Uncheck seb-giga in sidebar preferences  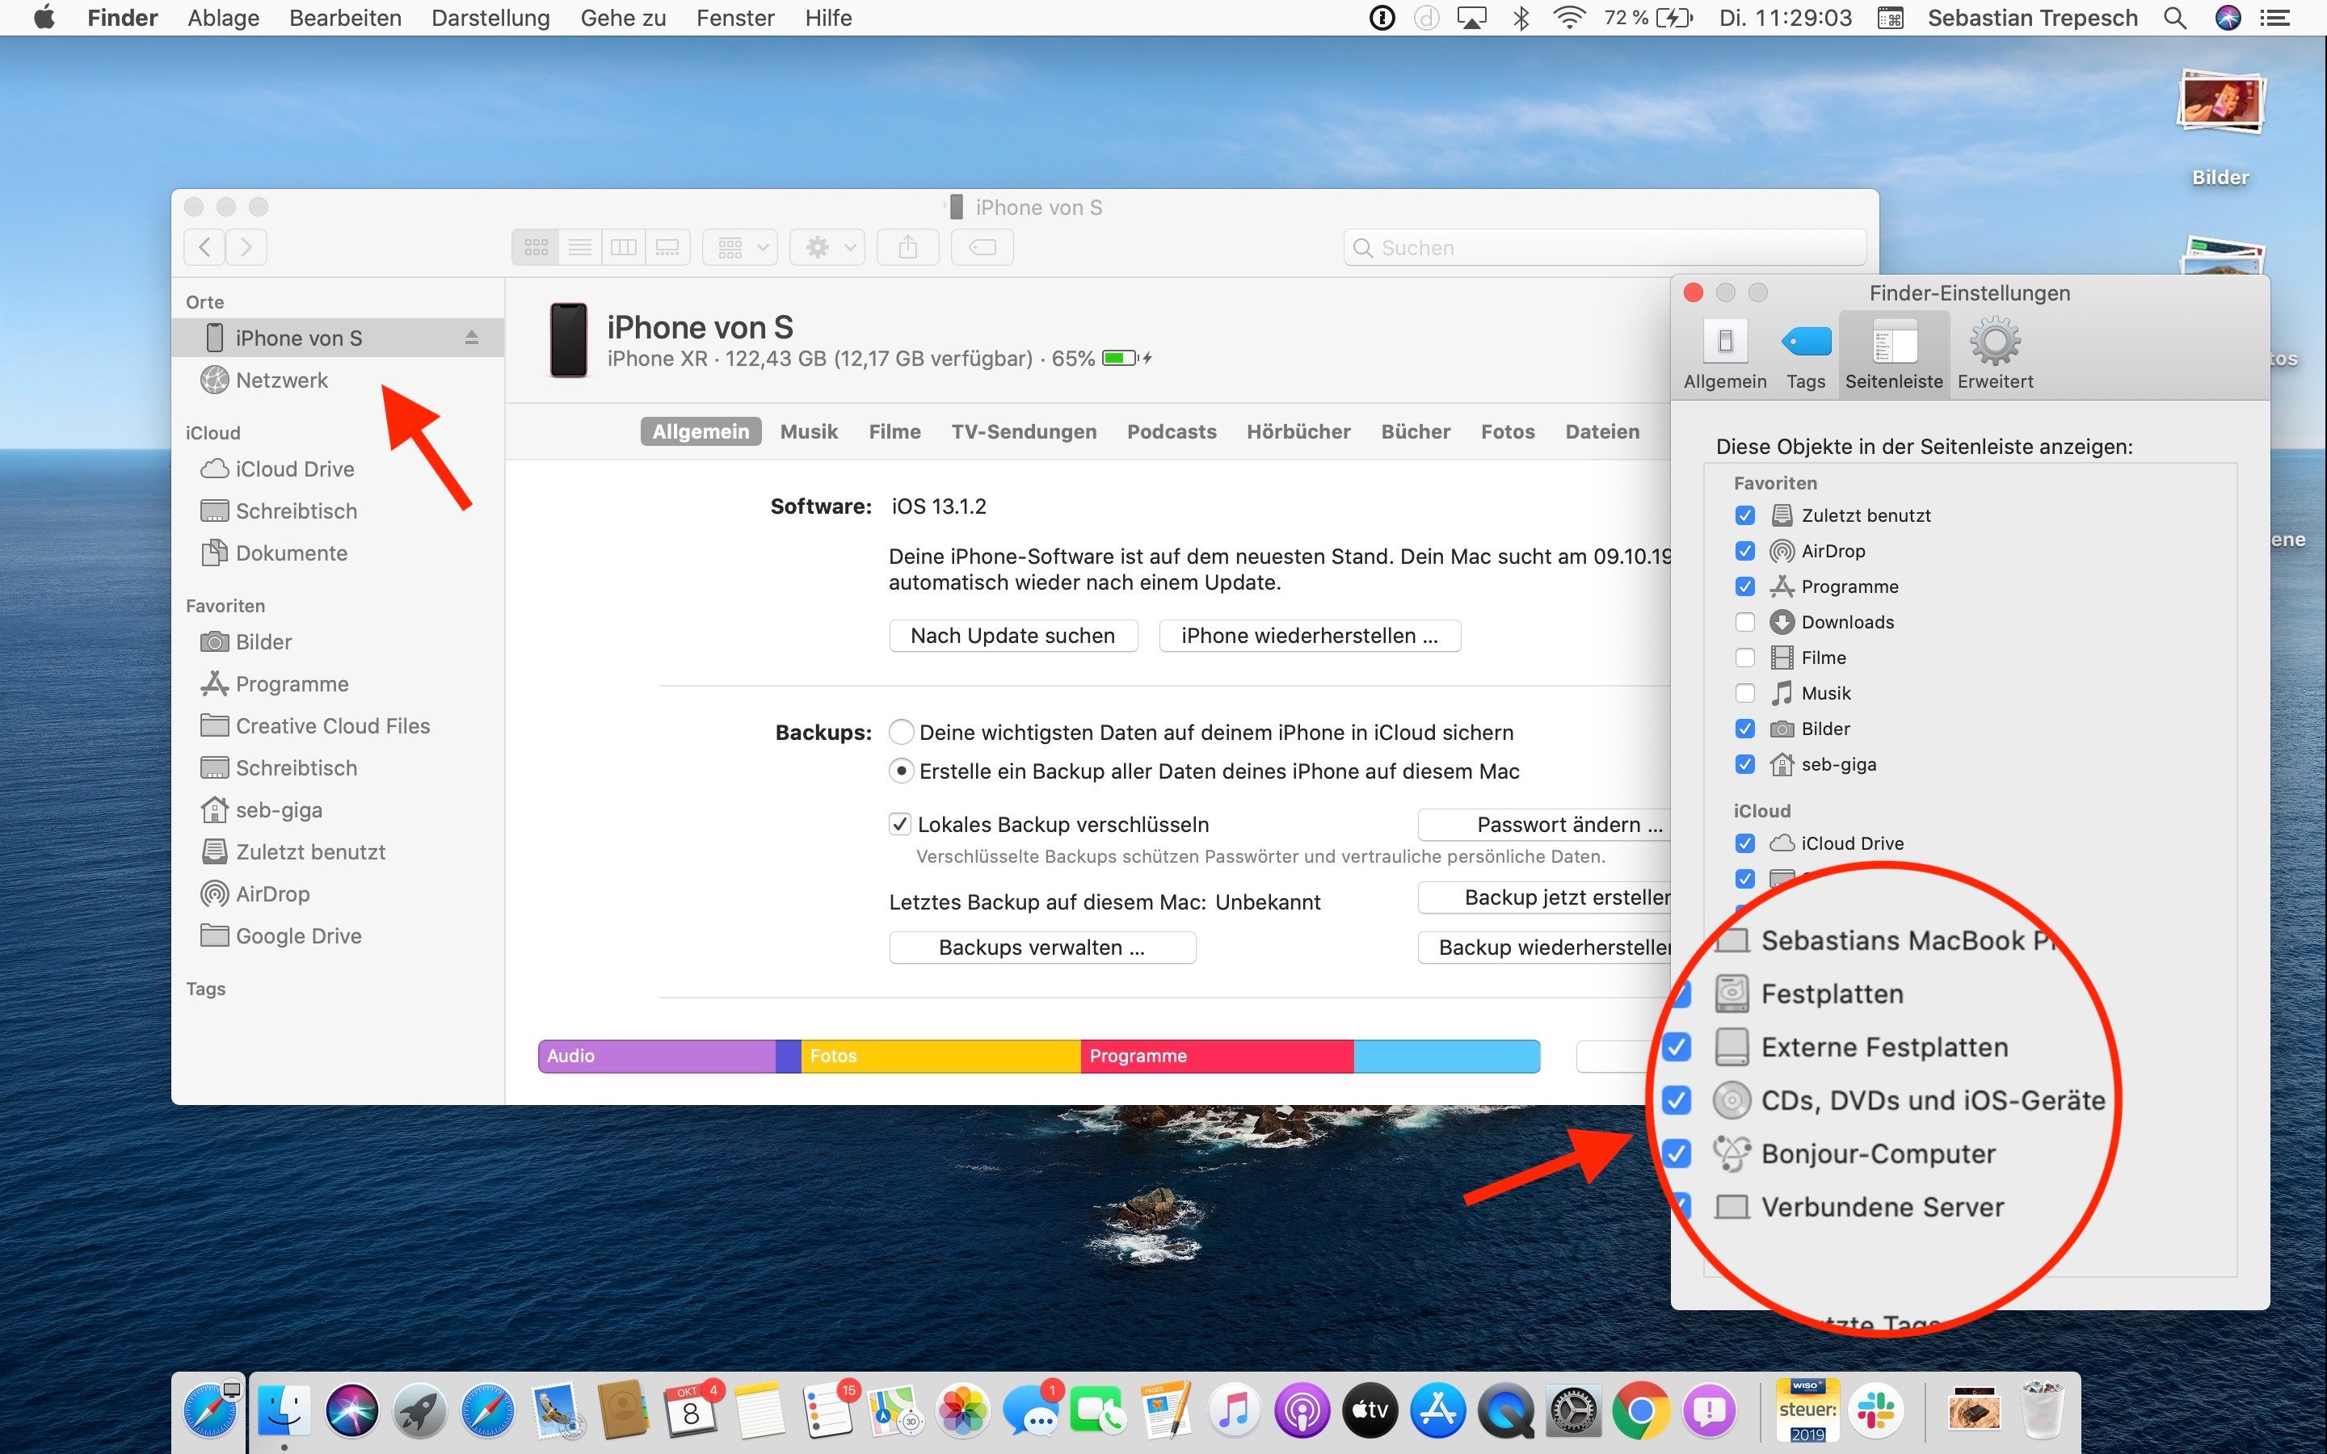click(x=1744, y=764)
